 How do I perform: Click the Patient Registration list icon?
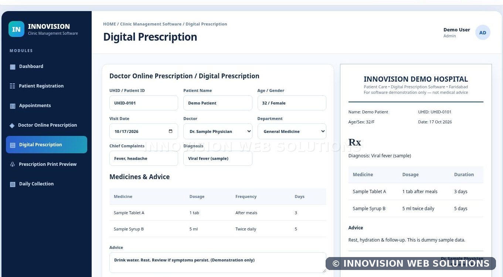12,86
